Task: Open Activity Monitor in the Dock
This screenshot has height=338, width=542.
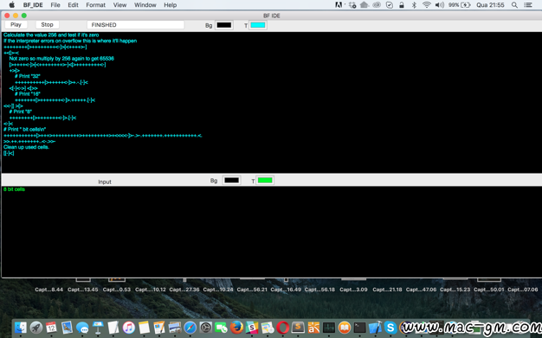Action: click(329, 328)
